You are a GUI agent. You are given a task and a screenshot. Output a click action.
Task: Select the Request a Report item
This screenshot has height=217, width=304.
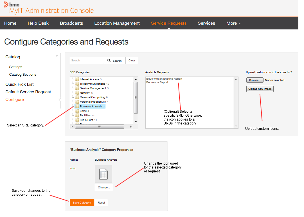157,82
